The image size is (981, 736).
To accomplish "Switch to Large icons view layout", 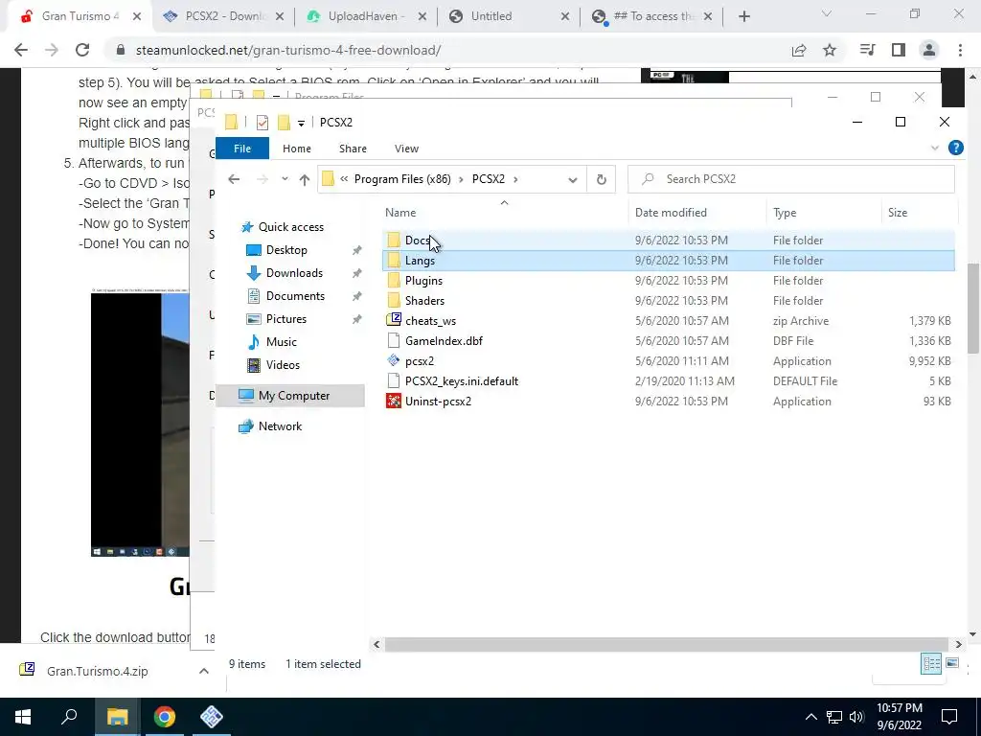I will [x=952, y=663].
